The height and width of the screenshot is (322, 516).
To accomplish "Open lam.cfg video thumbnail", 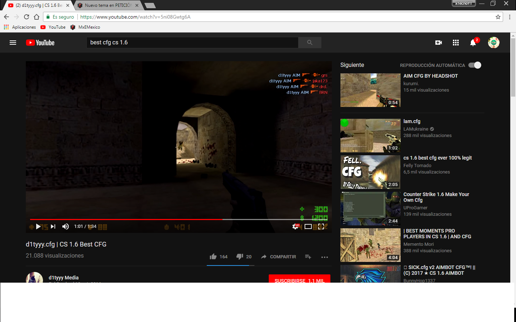I will click(x=371, y=136).
